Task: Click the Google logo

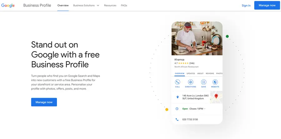Action: point(8,6)
